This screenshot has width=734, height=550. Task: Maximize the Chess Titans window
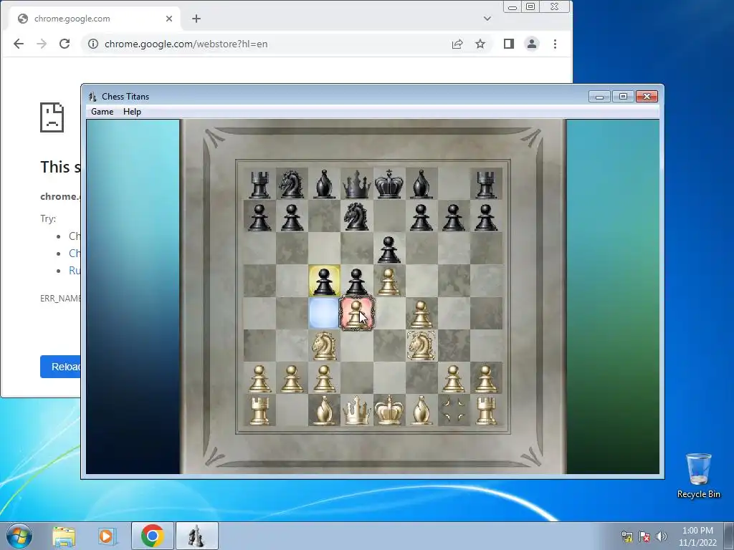[623, 97]
